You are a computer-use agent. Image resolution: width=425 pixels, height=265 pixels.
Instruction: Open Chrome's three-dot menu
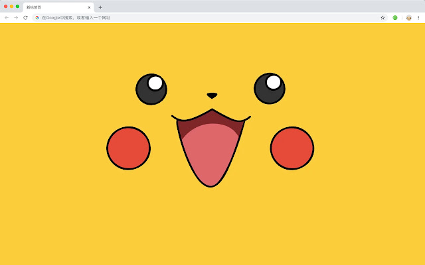coord(418,18)
